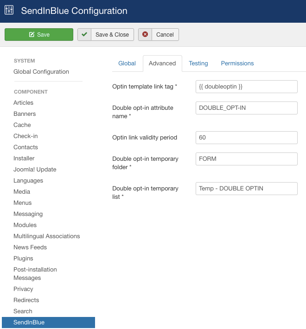Switch to the Global tab
The height and width of the screenshot is (329, 306).
point(127,63)
